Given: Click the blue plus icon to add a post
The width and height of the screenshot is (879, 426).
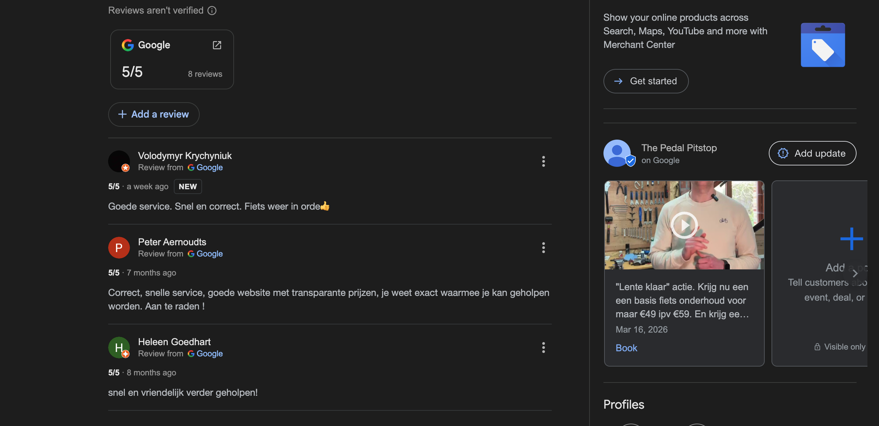Looking at the screenshot, I should click(851, 239).
